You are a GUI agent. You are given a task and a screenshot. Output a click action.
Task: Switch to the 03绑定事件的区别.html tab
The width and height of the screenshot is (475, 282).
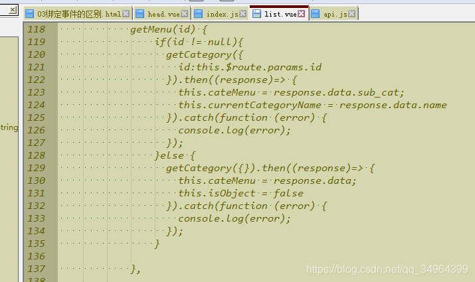click(x=78, y=14)
